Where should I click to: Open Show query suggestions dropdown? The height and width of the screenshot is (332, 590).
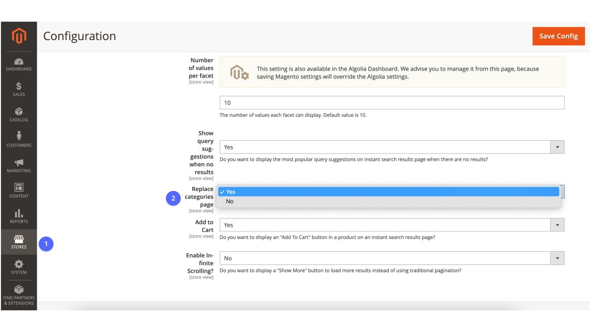click(392, 147)
